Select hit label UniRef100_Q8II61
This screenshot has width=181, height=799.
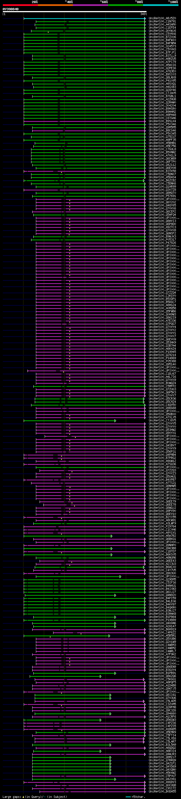click(162, 695)
